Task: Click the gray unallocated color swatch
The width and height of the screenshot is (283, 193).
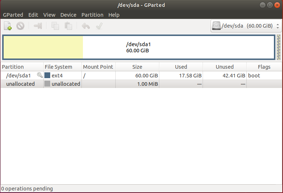Action: pyautogui.click(x=47, y=84)
